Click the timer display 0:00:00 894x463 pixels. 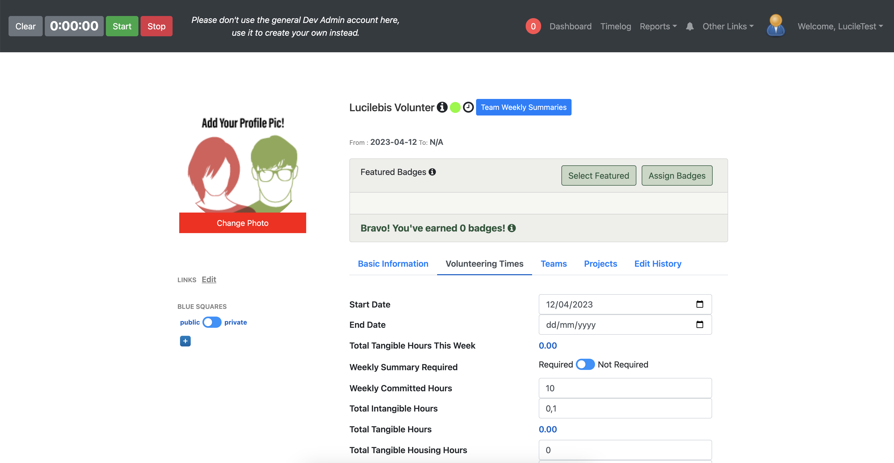(74, 26)
